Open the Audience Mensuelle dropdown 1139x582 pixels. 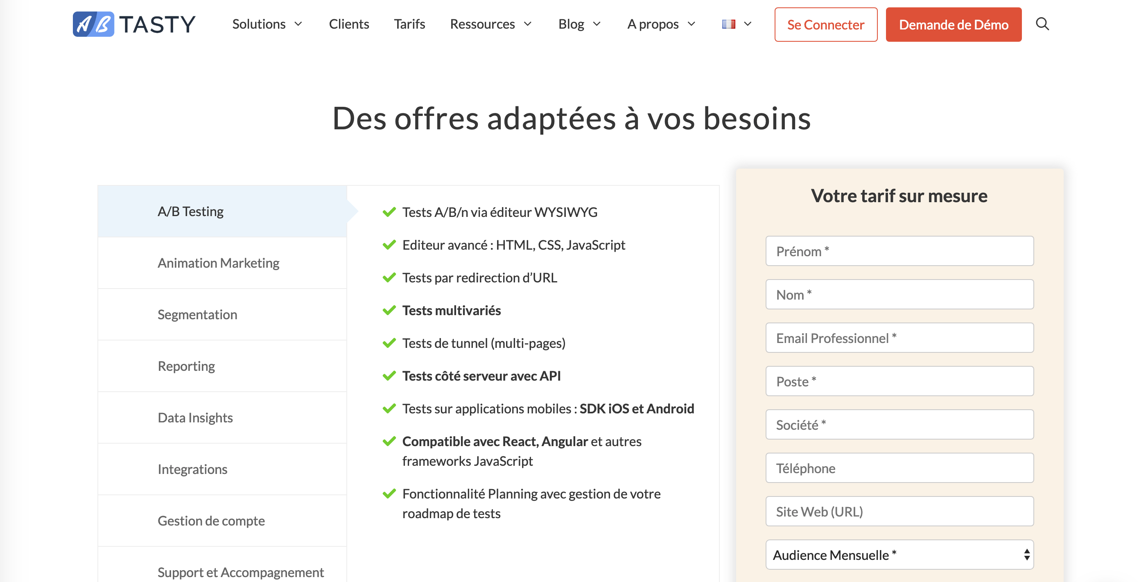[899, 555]
